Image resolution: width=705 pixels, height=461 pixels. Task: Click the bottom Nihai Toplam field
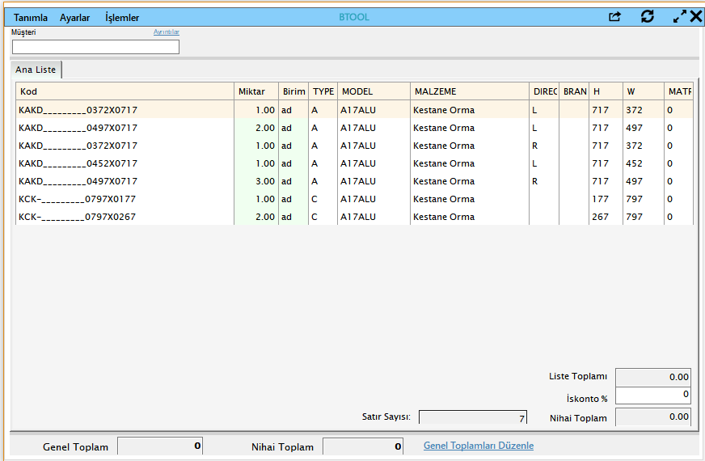click(363, 446)
